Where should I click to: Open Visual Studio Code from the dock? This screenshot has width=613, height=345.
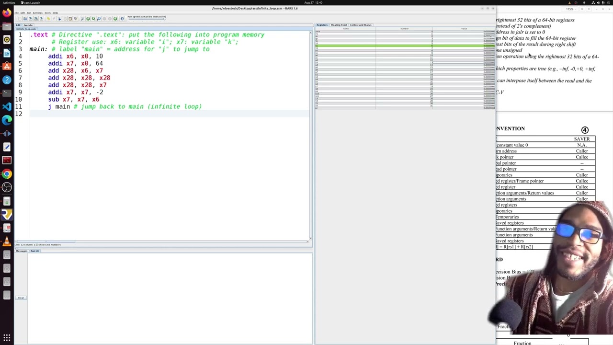click(x=7, y=106)
